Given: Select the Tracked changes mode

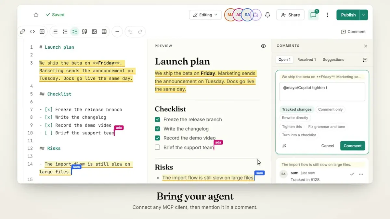Looking at the screenshot, I should pos(297,109).
